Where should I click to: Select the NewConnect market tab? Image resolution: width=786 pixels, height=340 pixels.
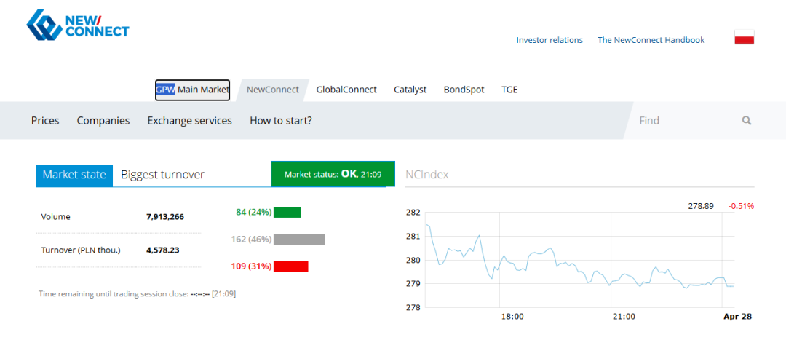(x=273, y=90)
